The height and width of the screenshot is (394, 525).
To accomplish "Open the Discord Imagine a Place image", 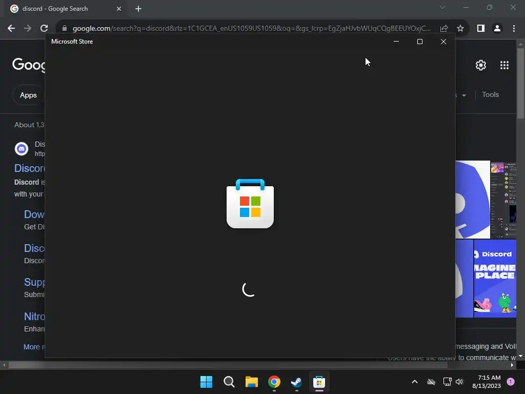I will coord(495,279).
